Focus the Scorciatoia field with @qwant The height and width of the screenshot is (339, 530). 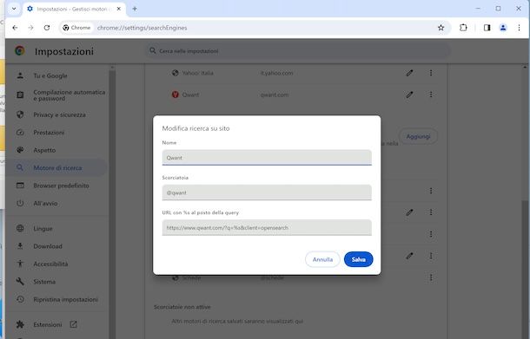267,192
